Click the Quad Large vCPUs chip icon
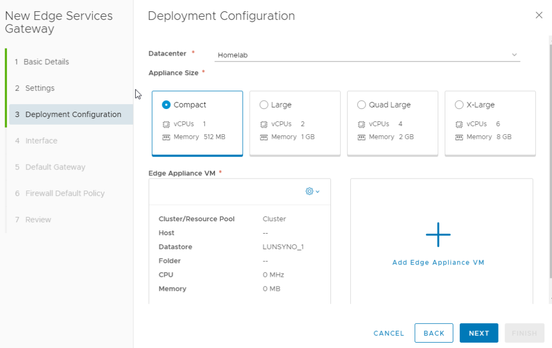 pos(362,124)
